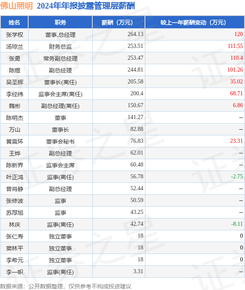Click the name cell 李希元
This screenshot has width=245, height=290.
(15, 260)
